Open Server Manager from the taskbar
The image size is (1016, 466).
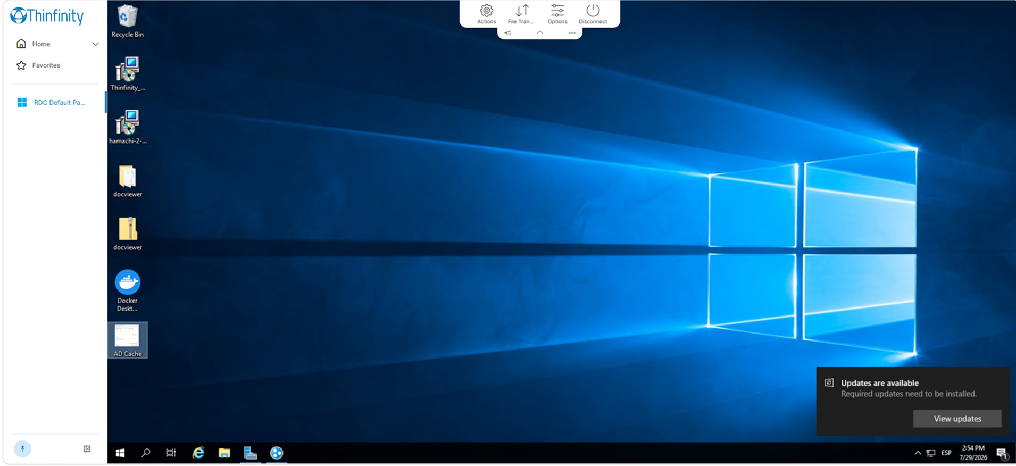[251, 453]
